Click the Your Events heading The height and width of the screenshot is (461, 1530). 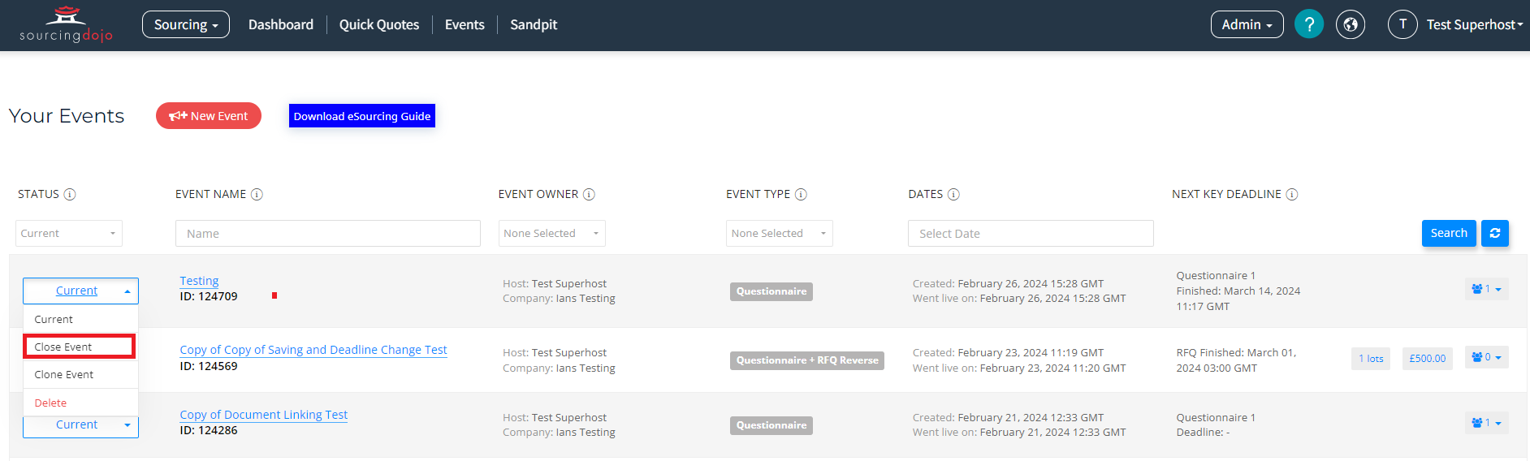tap(67, 116)
